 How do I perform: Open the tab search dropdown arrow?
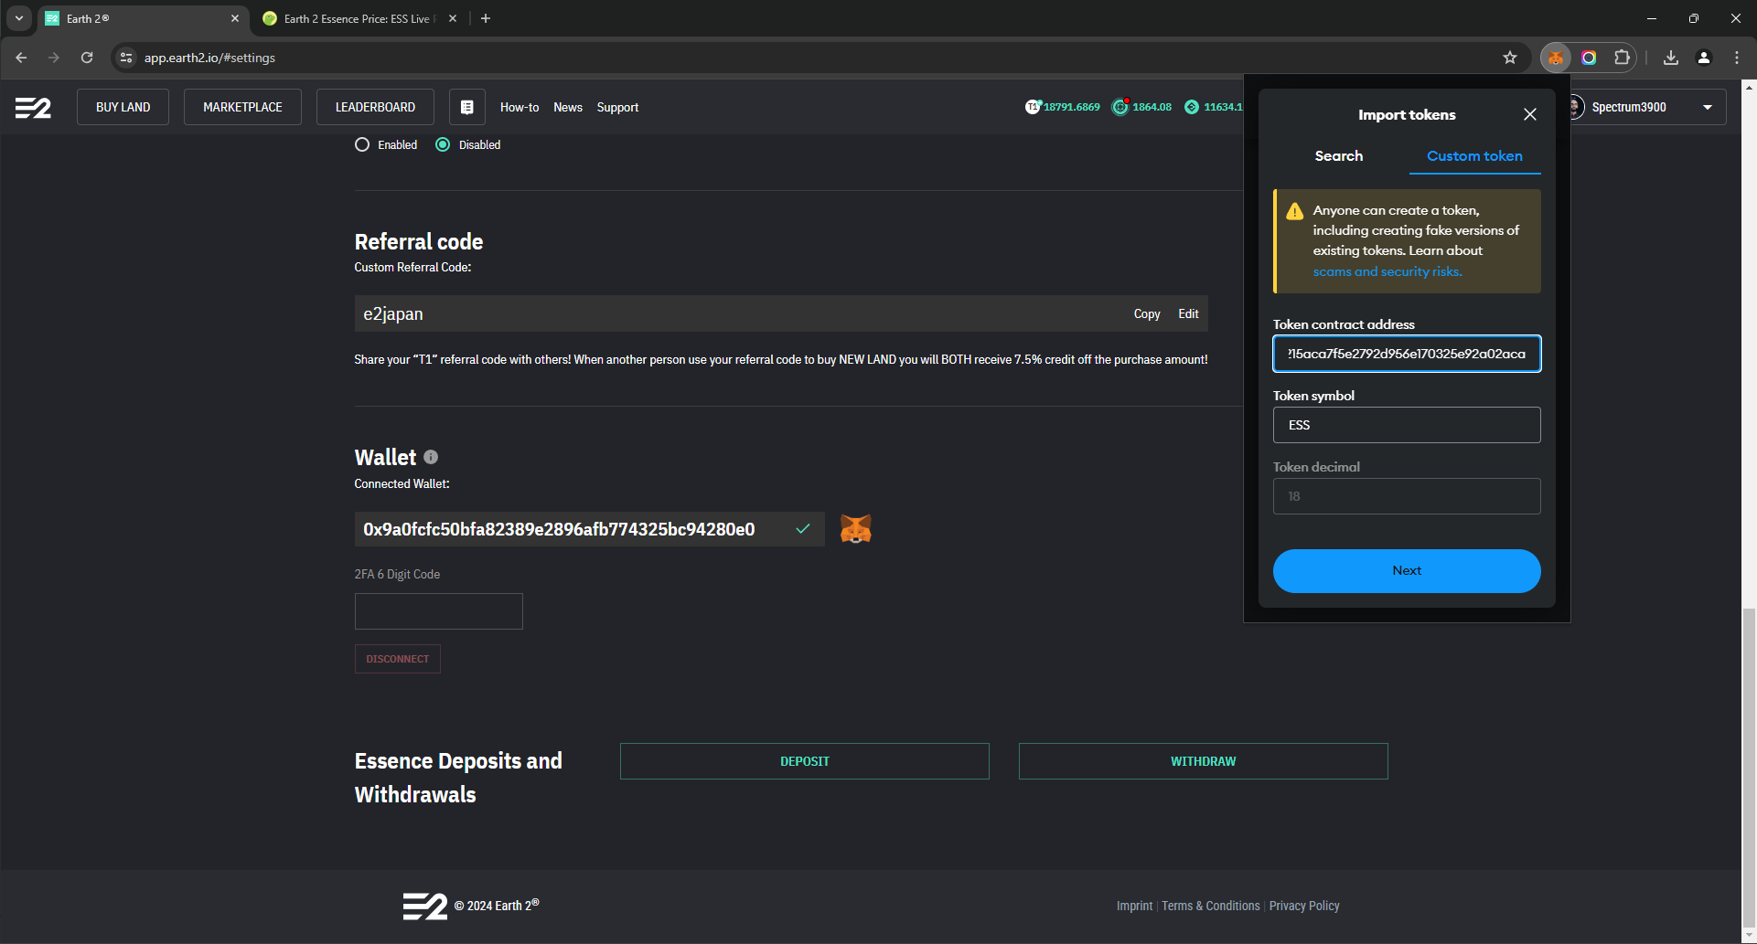(18, 18)
